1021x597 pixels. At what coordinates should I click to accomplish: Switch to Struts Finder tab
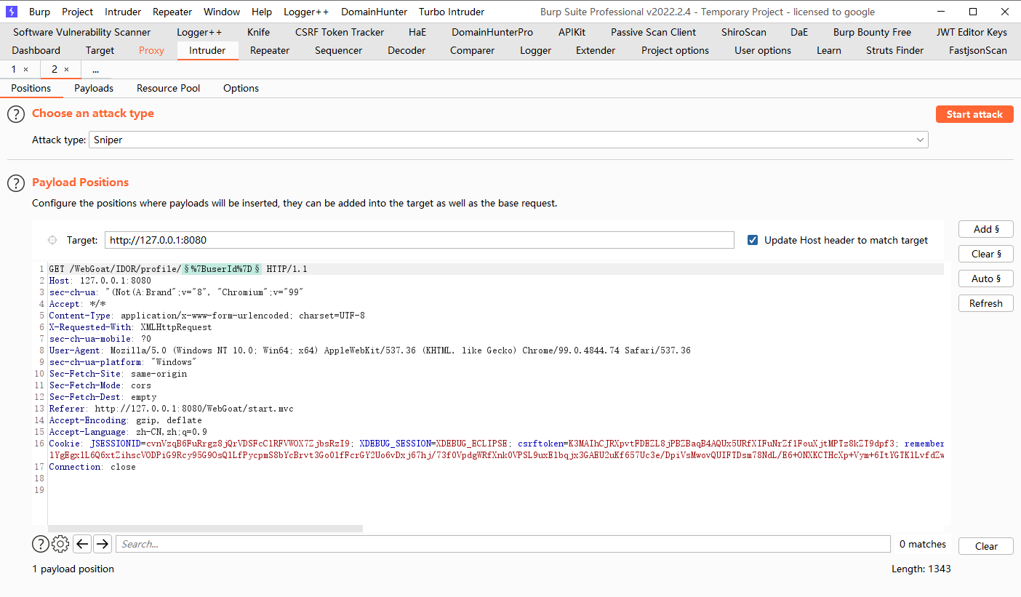(x=895, y=50)
